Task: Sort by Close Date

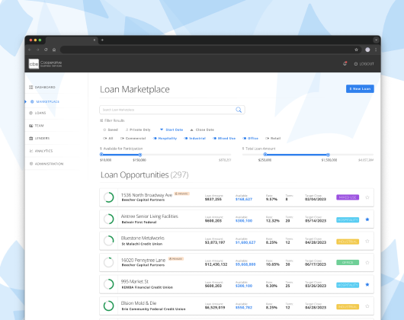Action: tap(202, 130)
